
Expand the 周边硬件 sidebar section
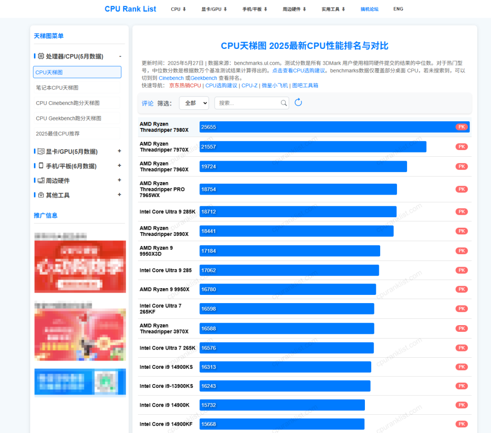(119, 180)
